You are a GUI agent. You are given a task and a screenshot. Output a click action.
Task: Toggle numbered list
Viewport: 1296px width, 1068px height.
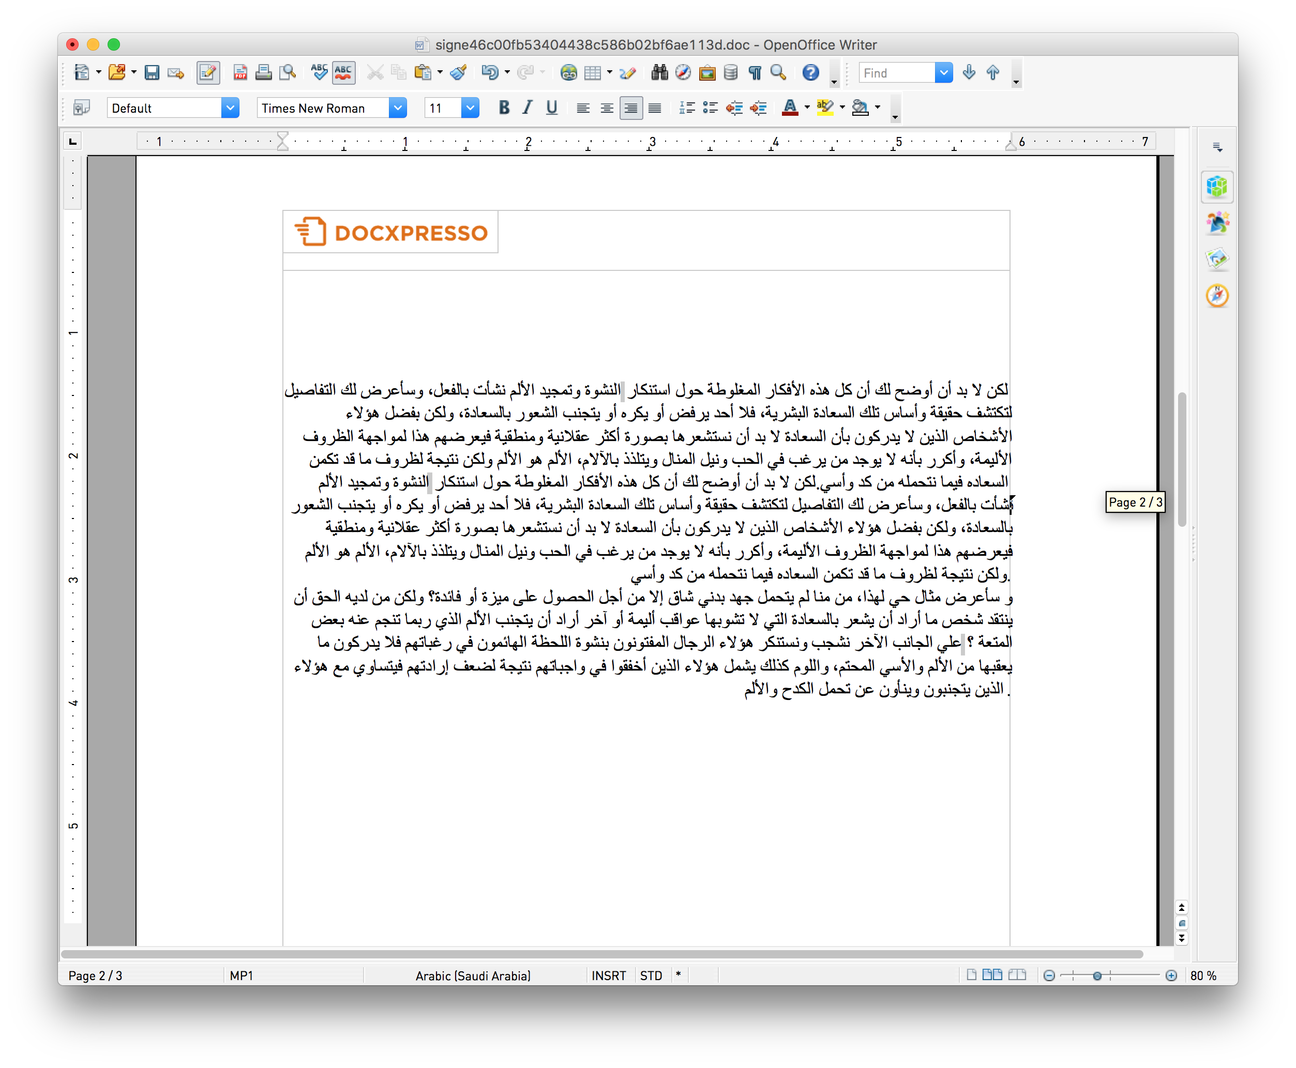tap(687, 108)
